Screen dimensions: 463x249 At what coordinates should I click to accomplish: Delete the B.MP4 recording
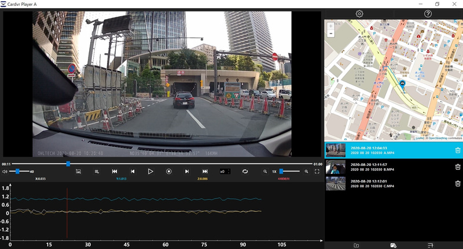click(458, 167)
